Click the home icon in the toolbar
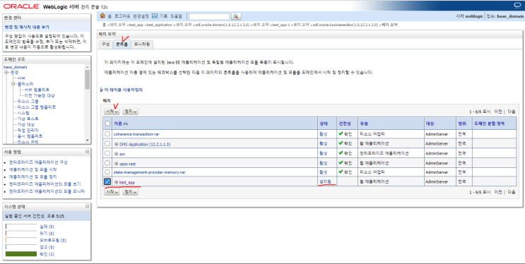Viewport: 525px width, 264px height. (x=102, y=16)
